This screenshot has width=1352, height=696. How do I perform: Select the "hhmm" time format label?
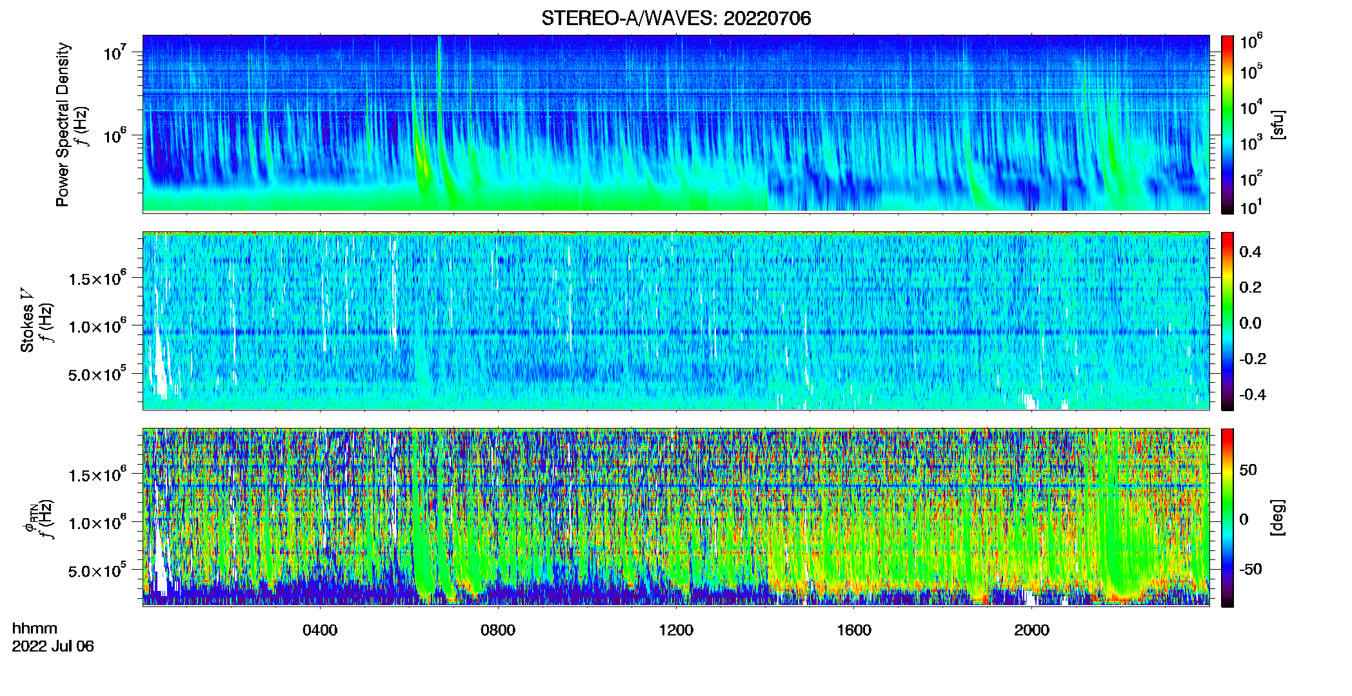pyautogui.click(x=35, y=628)
